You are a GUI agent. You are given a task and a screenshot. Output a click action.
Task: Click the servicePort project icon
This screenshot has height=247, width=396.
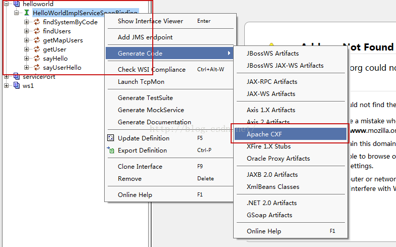point(17,76)
